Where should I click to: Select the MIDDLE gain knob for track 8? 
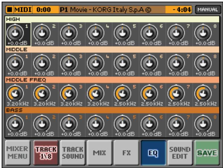(x=203, y=63)
